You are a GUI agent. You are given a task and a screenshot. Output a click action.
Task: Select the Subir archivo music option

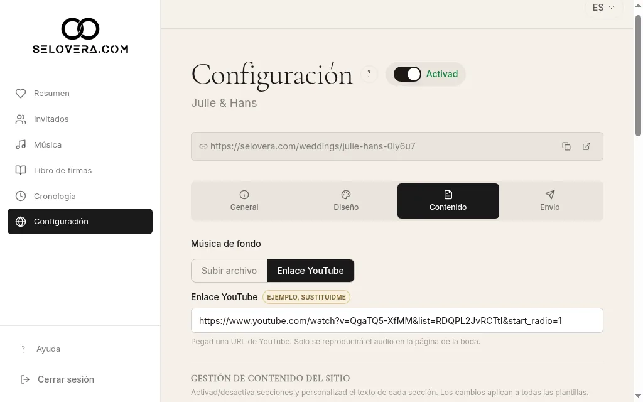point(229,271)
